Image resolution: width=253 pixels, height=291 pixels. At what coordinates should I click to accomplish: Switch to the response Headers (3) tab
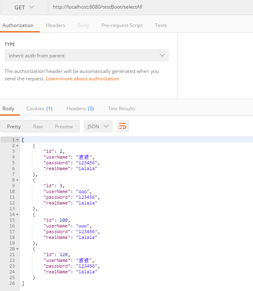point(80,109)
